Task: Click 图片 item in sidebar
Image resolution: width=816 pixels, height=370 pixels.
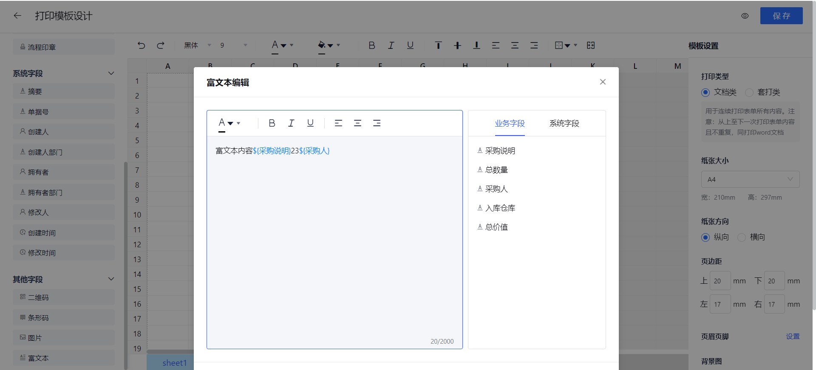Action: point(64,338)
